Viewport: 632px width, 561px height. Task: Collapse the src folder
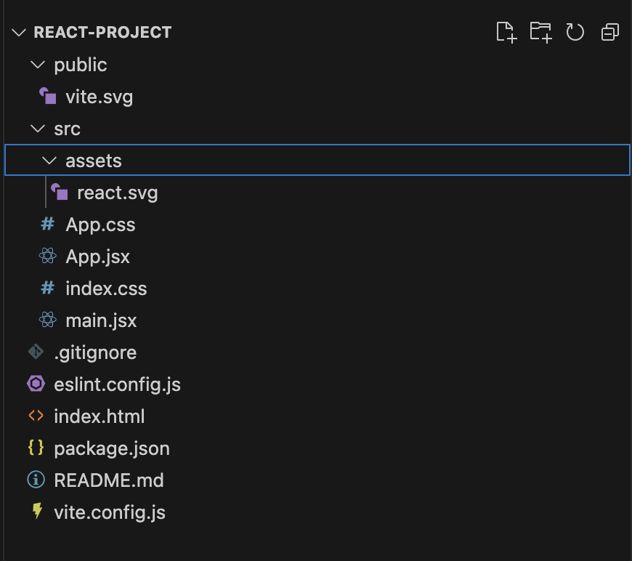[x=38, y=128]
